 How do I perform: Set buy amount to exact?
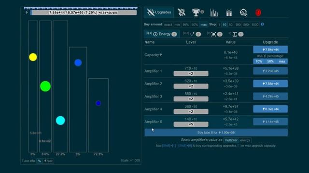click(x=168, y=25)
